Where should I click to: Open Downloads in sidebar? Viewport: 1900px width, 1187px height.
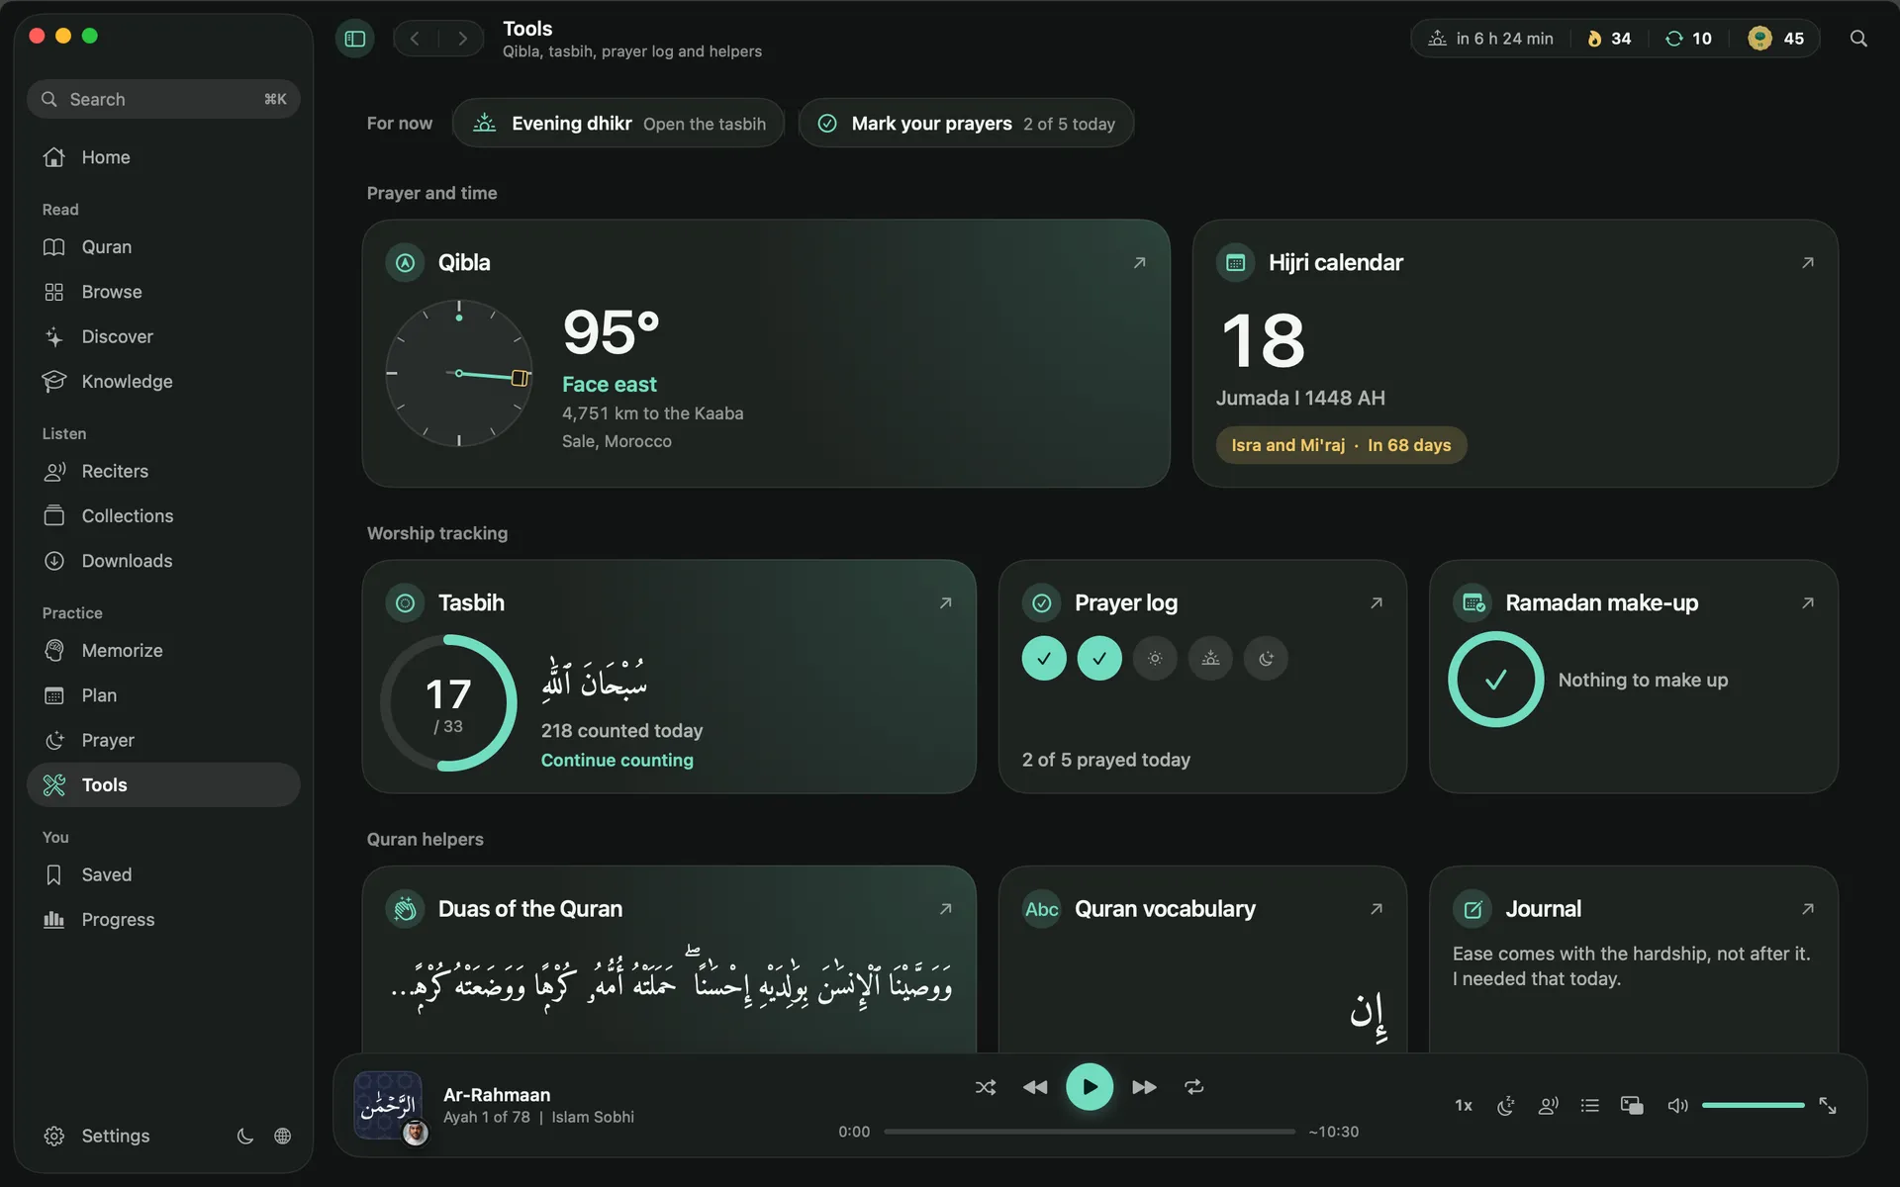pos(163,561)
